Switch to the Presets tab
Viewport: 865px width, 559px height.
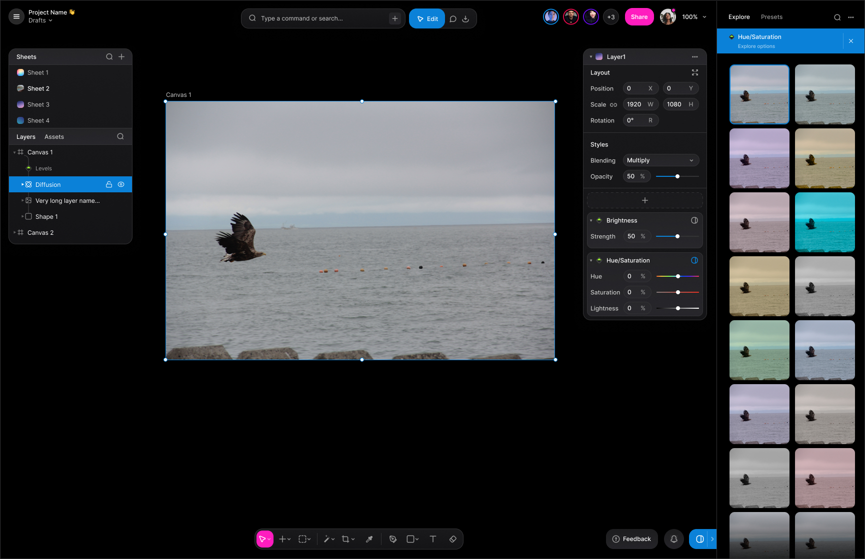pos(771,17)
